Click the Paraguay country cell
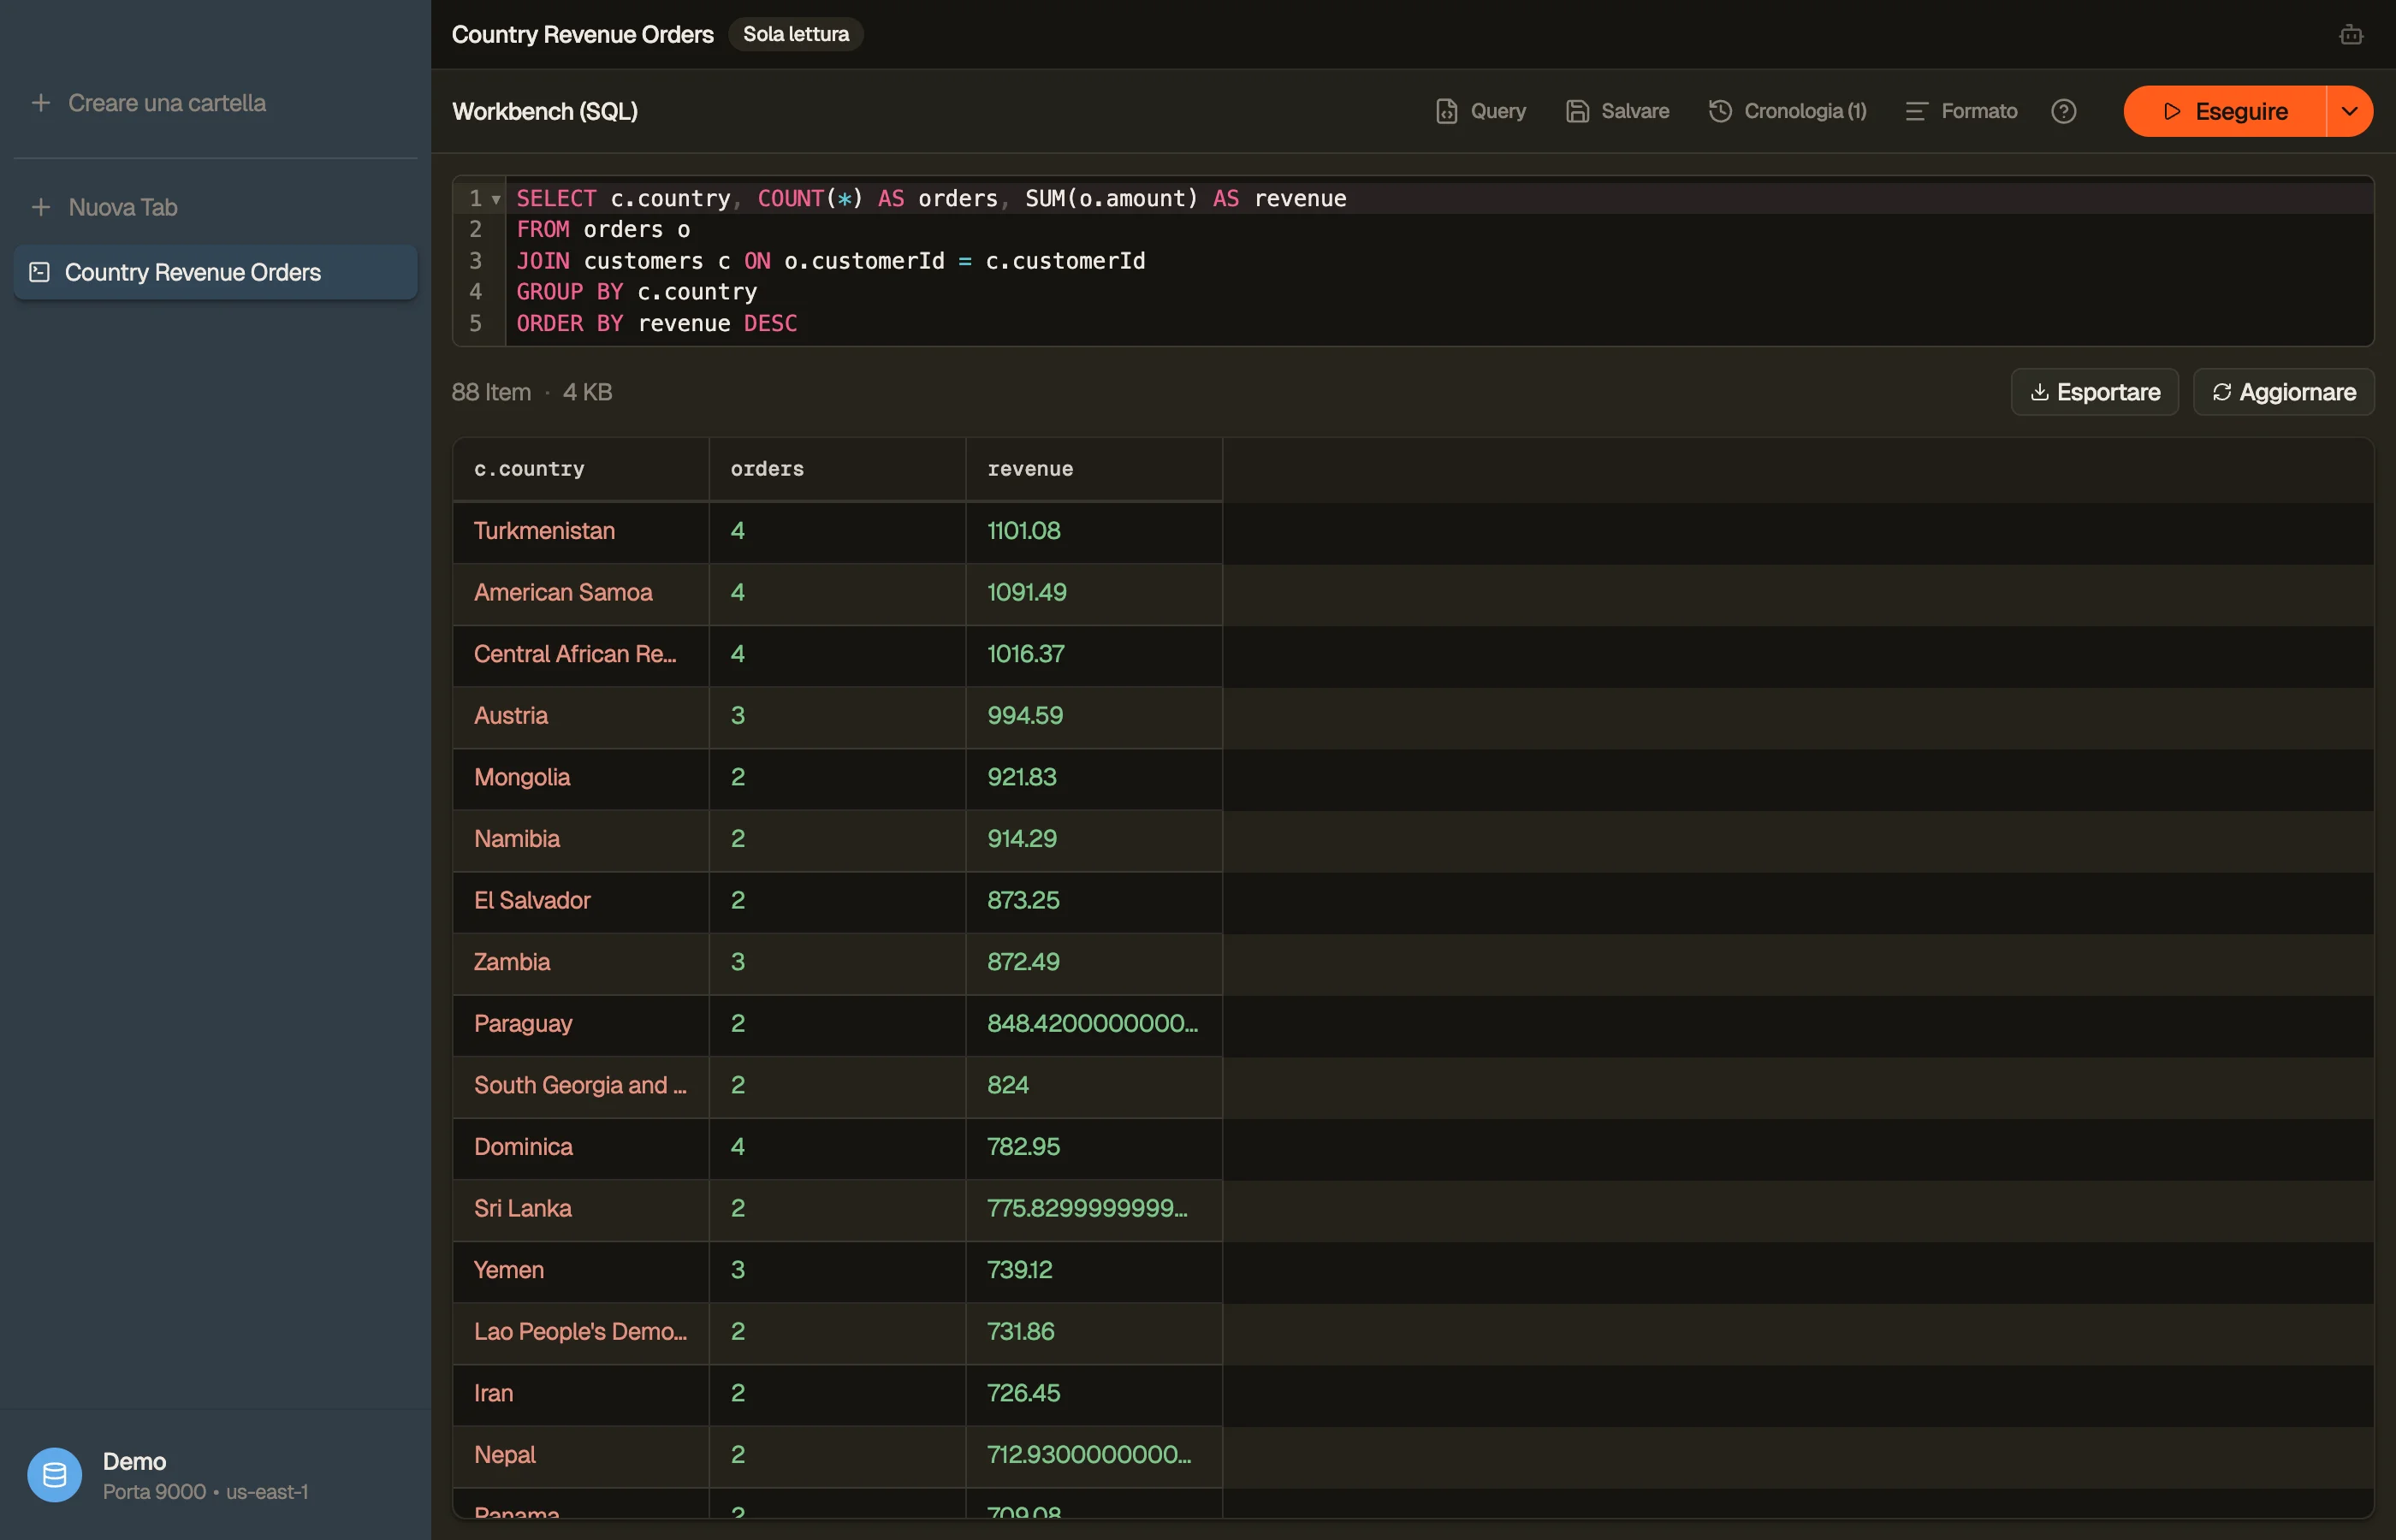The width and height of the screenshot is (2396, 1540). point(581,1024)
